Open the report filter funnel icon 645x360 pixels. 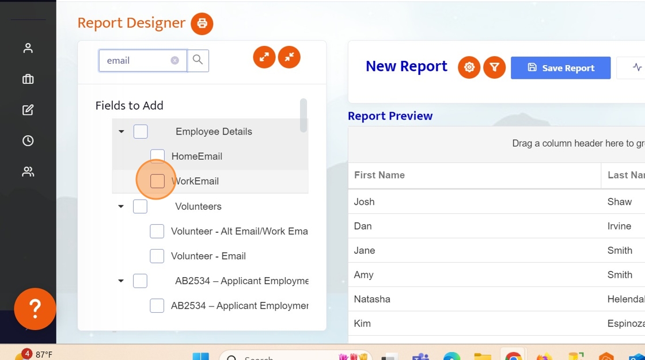point(494,68)
